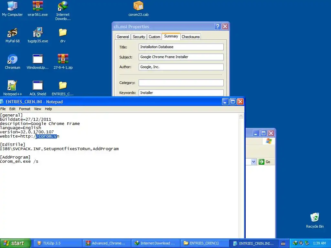Click the Author field with Google, Inc.

181,67
